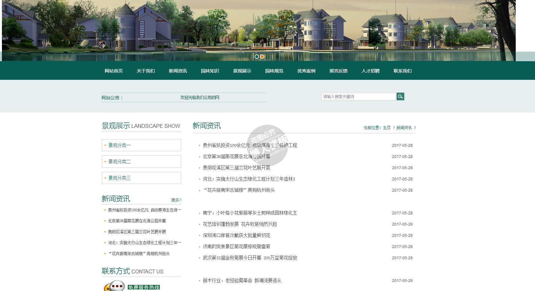The width and height of the screenshot is (535, 291).
Task: Open the 新闻资讯 breadcrumb link
Action: 404,128
